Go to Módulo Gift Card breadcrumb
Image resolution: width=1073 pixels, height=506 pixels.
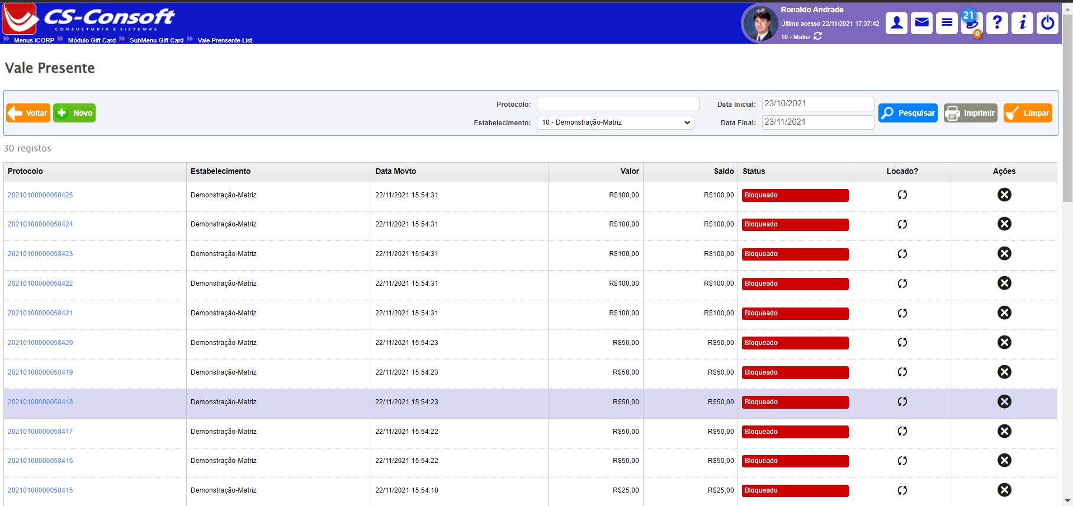coord(92,40)
